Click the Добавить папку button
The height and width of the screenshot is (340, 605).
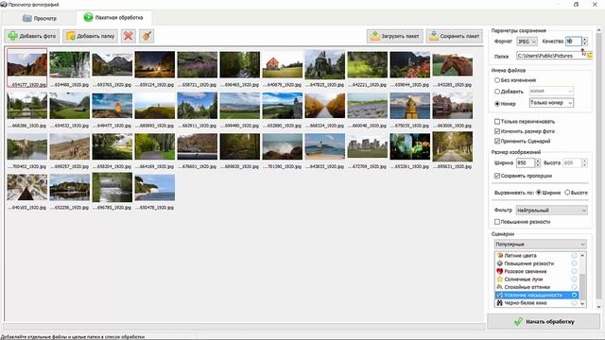point(90,36)
